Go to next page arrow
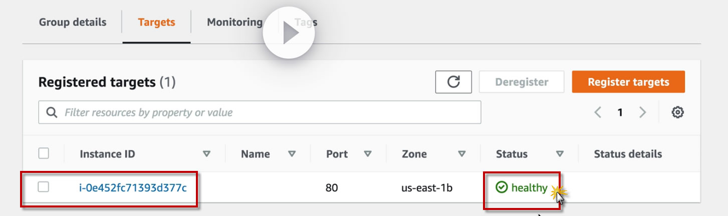Screen dimensions: 728x216 pos(642,113)
